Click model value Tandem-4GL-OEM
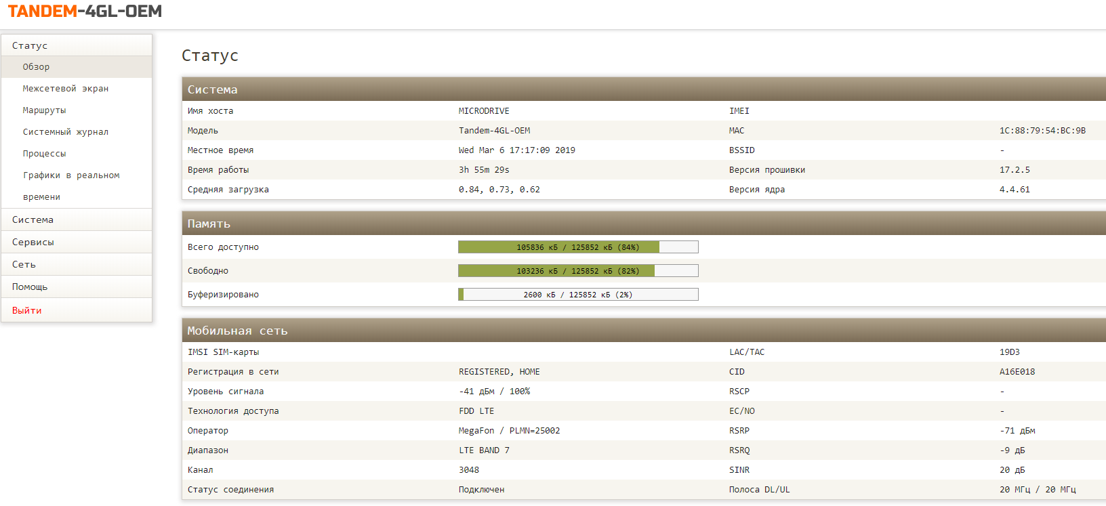 pos(494,131)
